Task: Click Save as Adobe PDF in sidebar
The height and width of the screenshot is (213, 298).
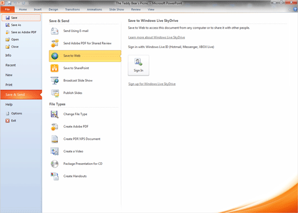Action: pyautogui.click(x=21, y=32)
